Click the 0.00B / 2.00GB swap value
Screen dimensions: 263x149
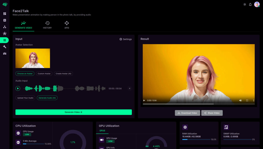pyautogui.click(x=231, y=137)
